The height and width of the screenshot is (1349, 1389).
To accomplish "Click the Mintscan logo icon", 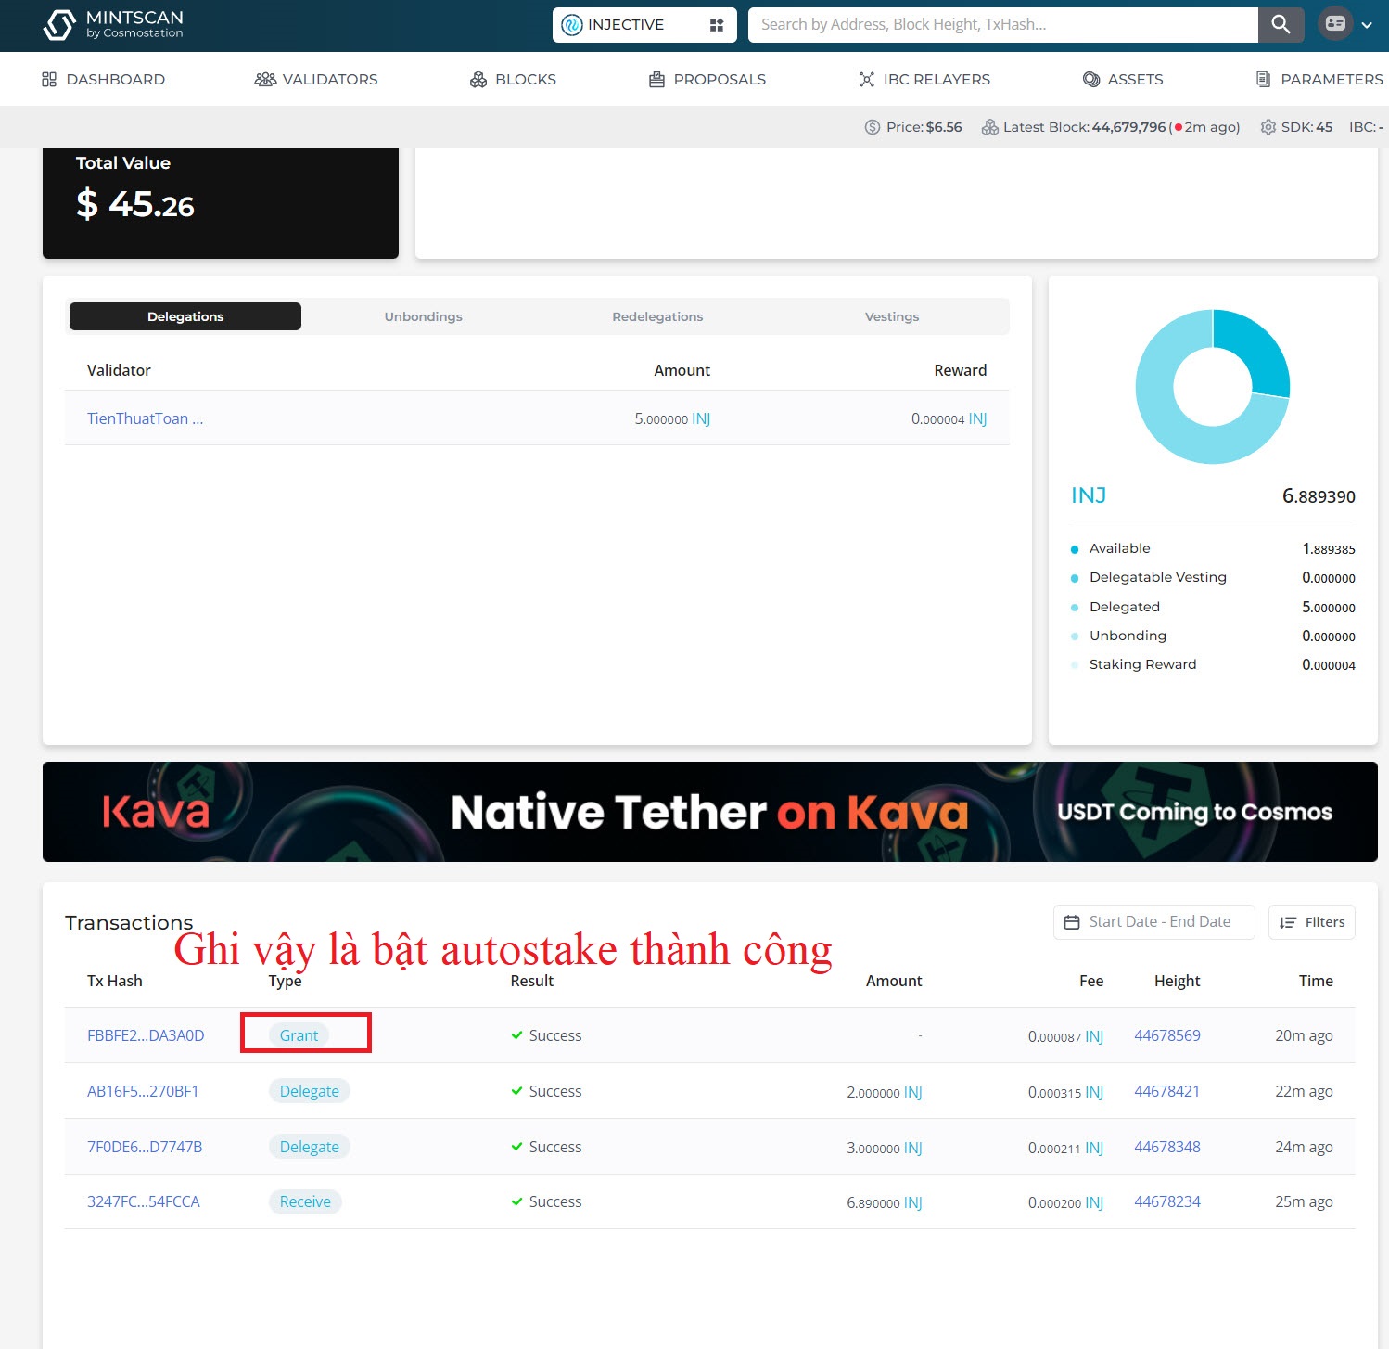I will point(59,25).
